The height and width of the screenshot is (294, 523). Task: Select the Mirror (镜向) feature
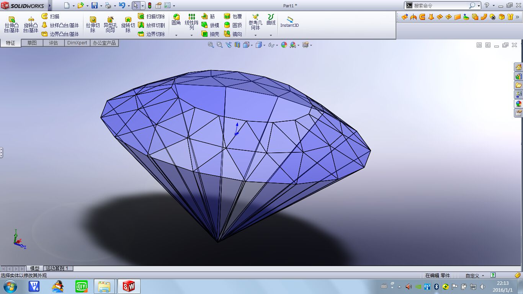tap(233, 34)
